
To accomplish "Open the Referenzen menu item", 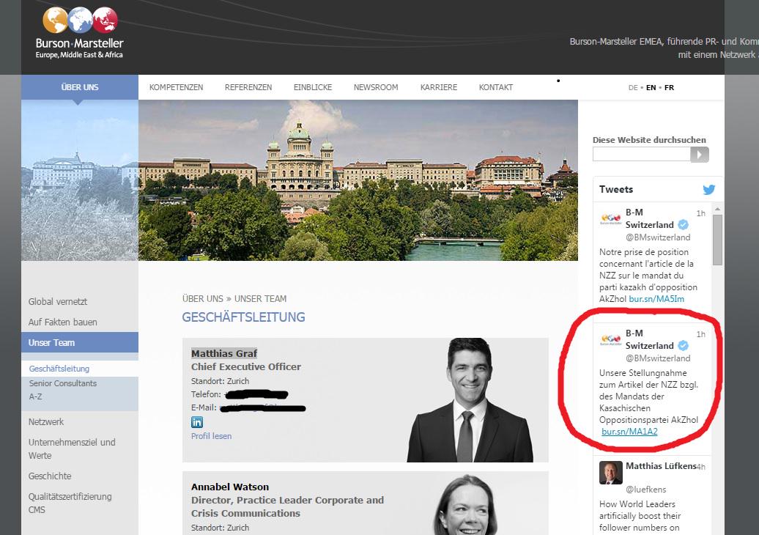I will pos(248,87).
